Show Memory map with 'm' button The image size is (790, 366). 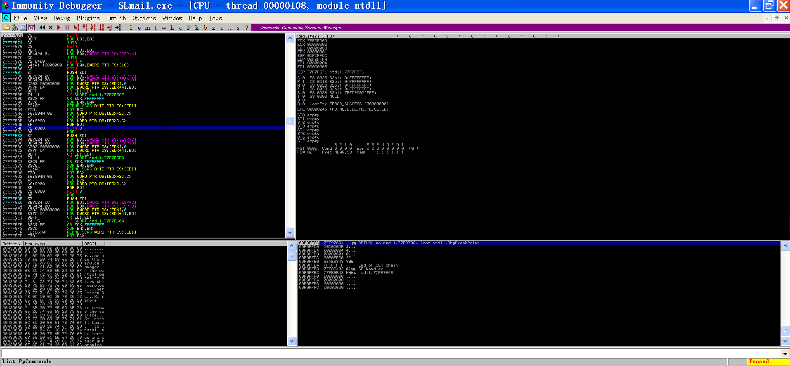147,28
